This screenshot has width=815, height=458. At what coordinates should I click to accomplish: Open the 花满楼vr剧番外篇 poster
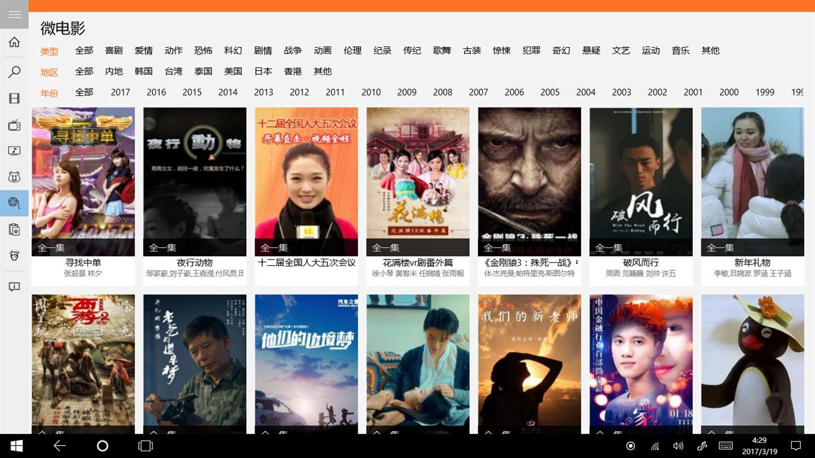418,182
